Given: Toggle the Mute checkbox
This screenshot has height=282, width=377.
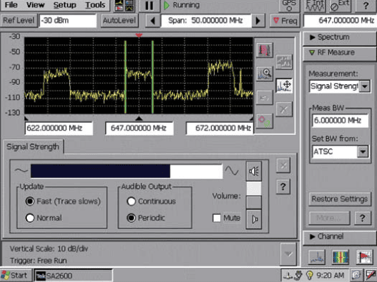Looking at the screenshot, I should pyautogui.click(x=217, y=218).
